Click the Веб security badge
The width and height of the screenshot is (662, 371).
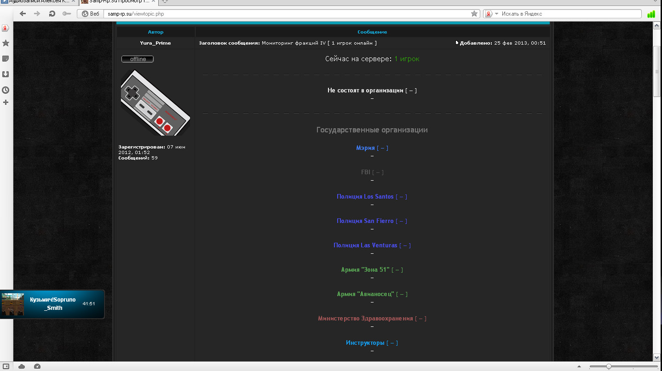[90, 14]
